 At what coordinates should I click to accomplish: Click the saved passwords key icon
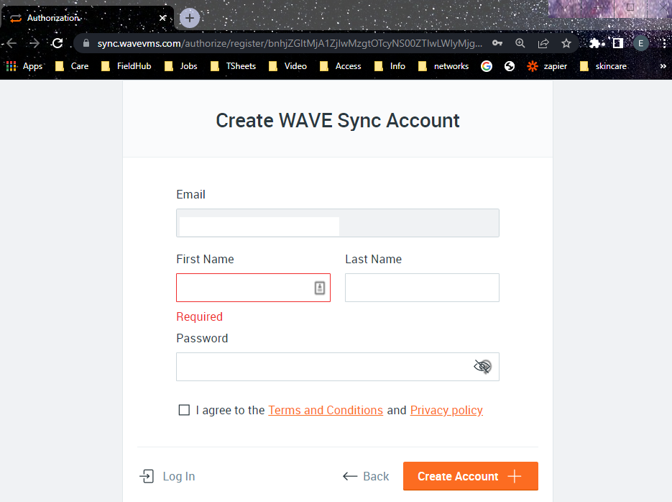click(497, 43)
